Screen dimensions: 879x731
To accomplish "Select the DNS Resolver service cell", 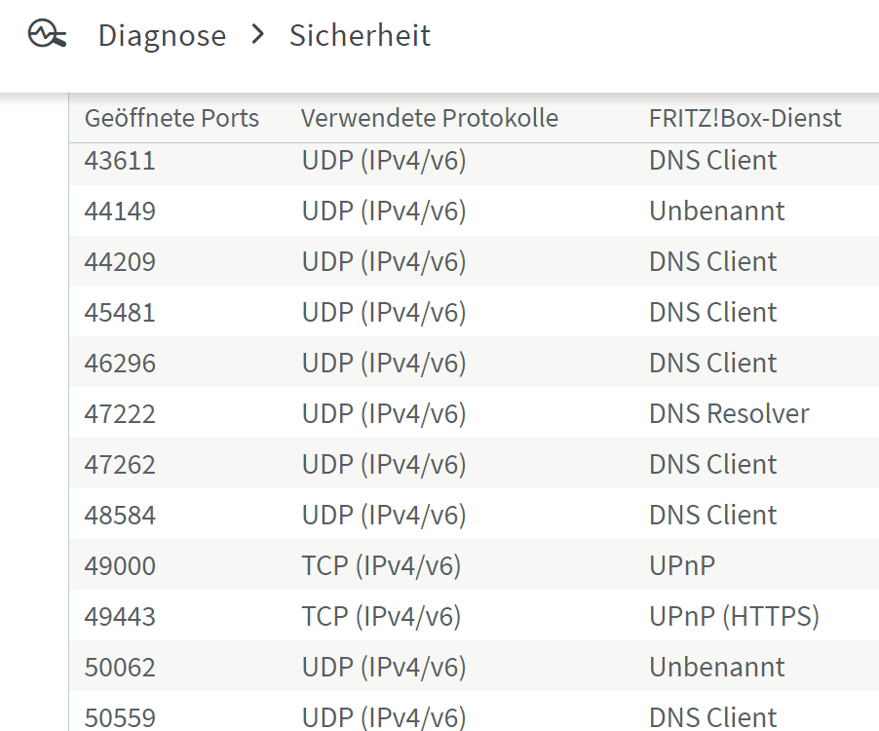I will [729, 414].
